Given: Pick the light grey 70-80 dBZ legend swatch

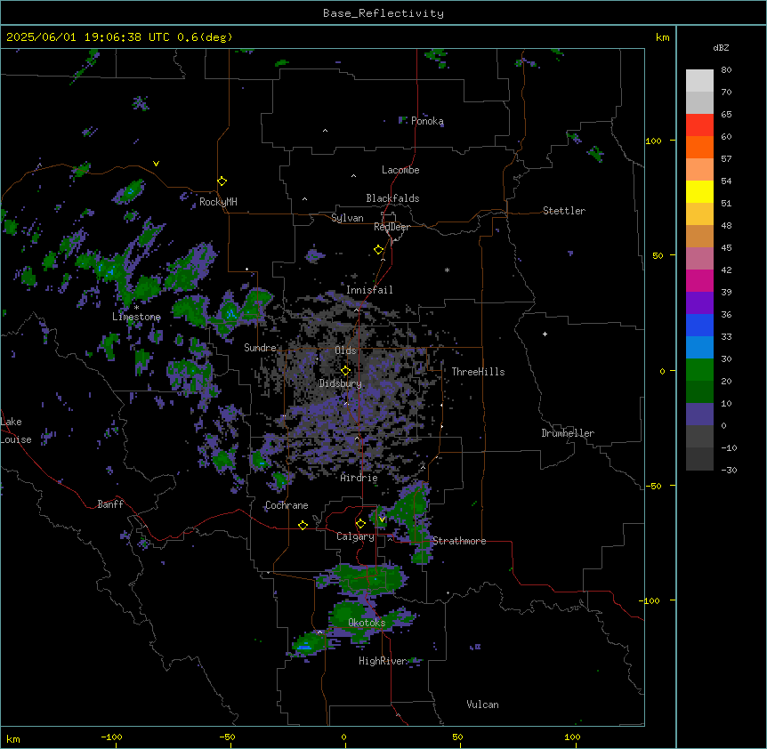Looking at the screenshot, I should tap(699, 81).
